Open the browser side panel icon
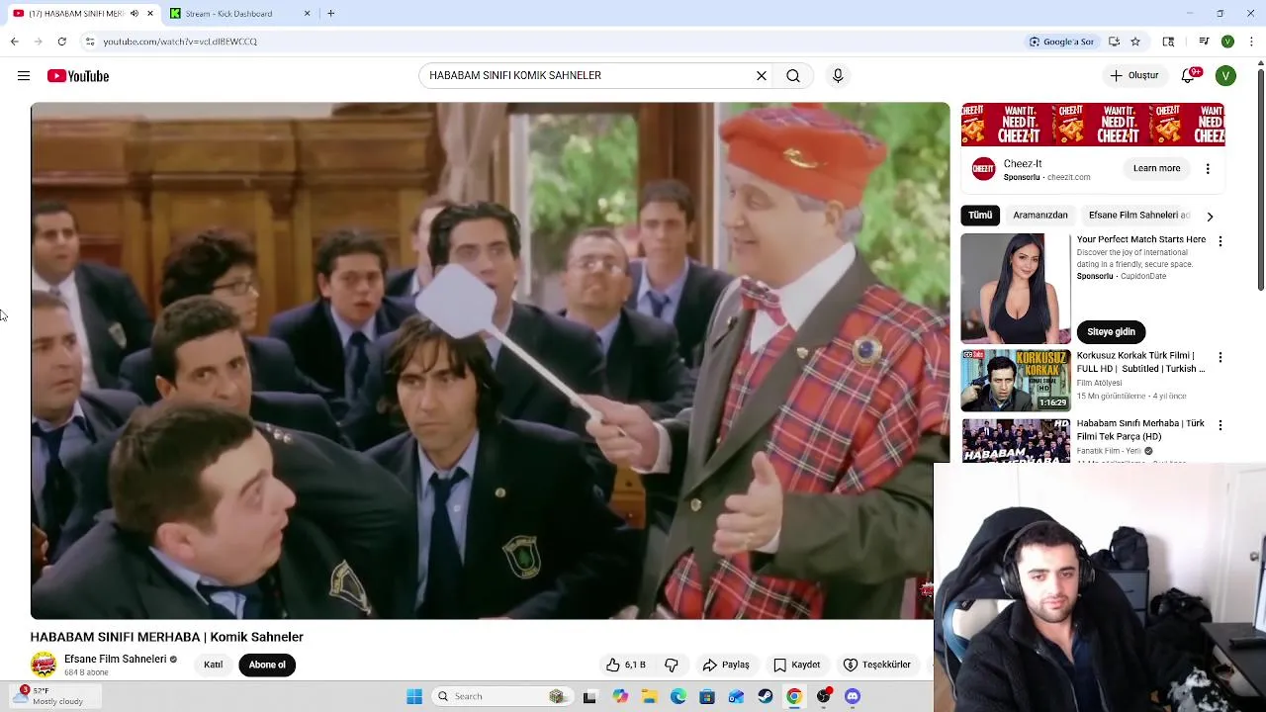Viewport: 1266px width, 712px height. coord(1168,42)
